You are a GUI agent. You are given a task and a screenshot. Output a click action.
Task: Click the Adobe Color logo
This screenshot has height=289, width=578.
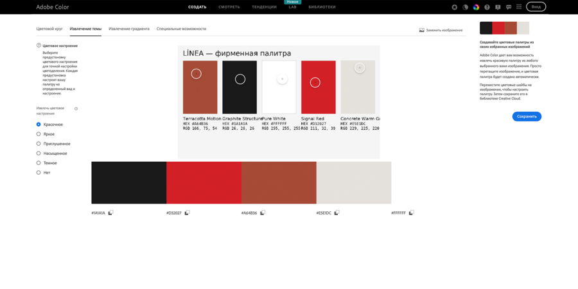53,7
